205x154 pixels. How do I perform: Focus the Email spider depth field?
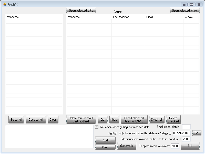click(186, 127)
